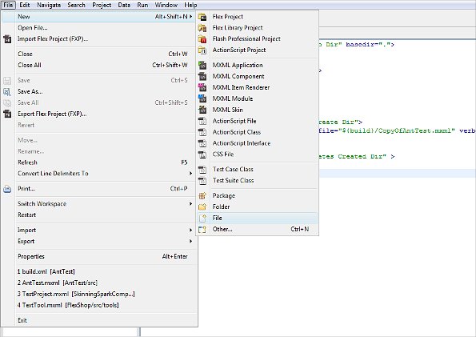Screen dimensions: 476x337
Task: Click the Test Case Class icon
Action: pos(202,170)
